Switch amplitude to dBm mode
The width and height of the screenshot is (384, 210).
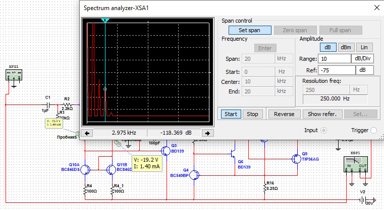pyautogui.click(x=346, y=47)
